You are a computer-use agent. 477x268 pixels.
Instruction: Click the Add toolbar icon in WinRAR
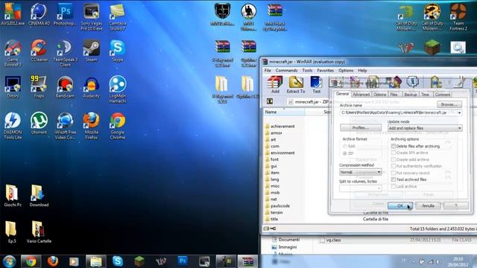(x=275, y=85)
